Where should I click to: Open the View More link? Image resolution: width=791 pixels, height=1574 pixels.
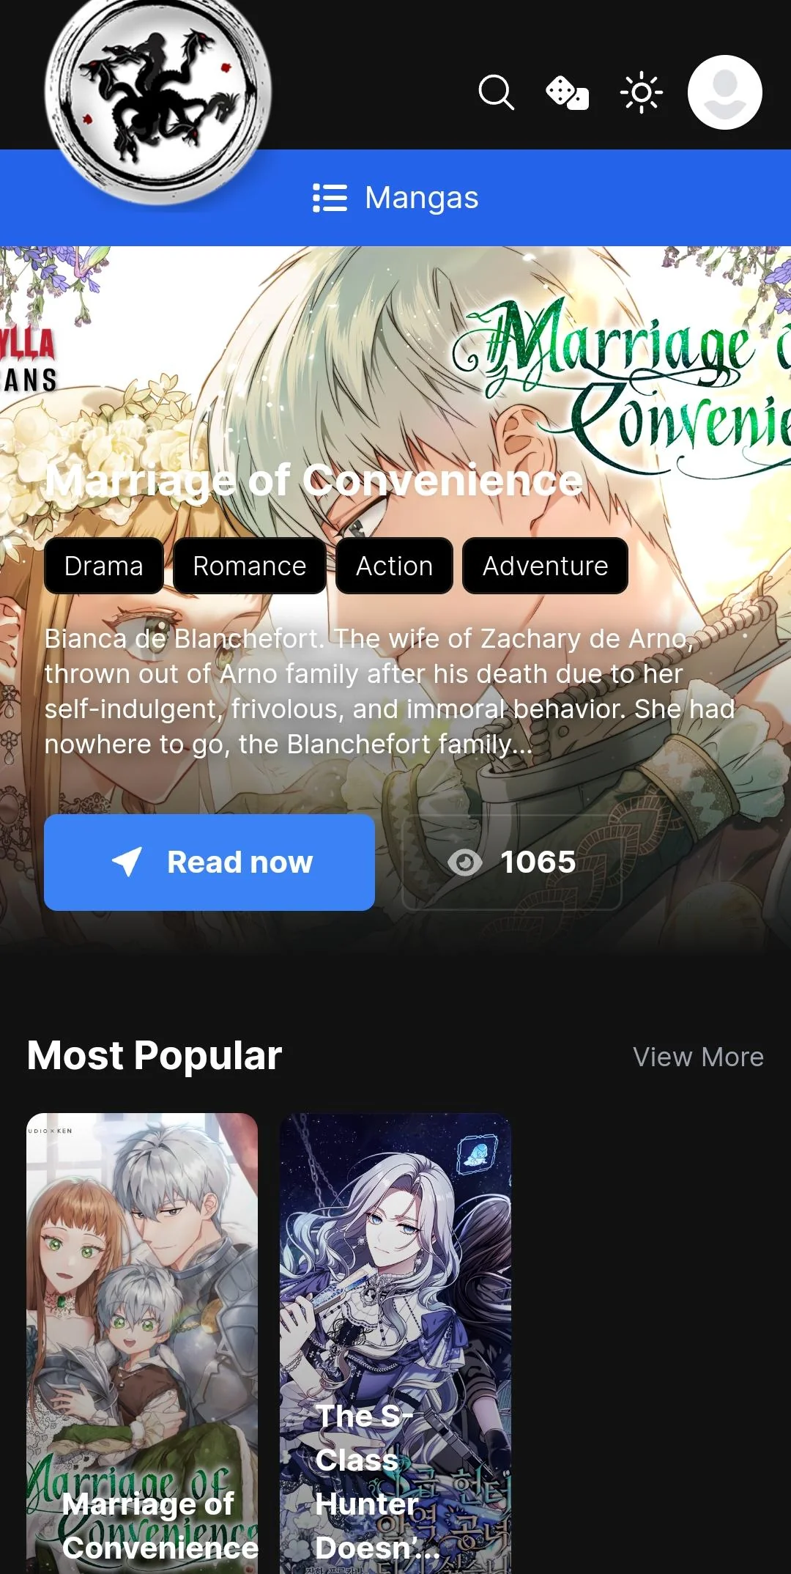(x=698, y=1057)
